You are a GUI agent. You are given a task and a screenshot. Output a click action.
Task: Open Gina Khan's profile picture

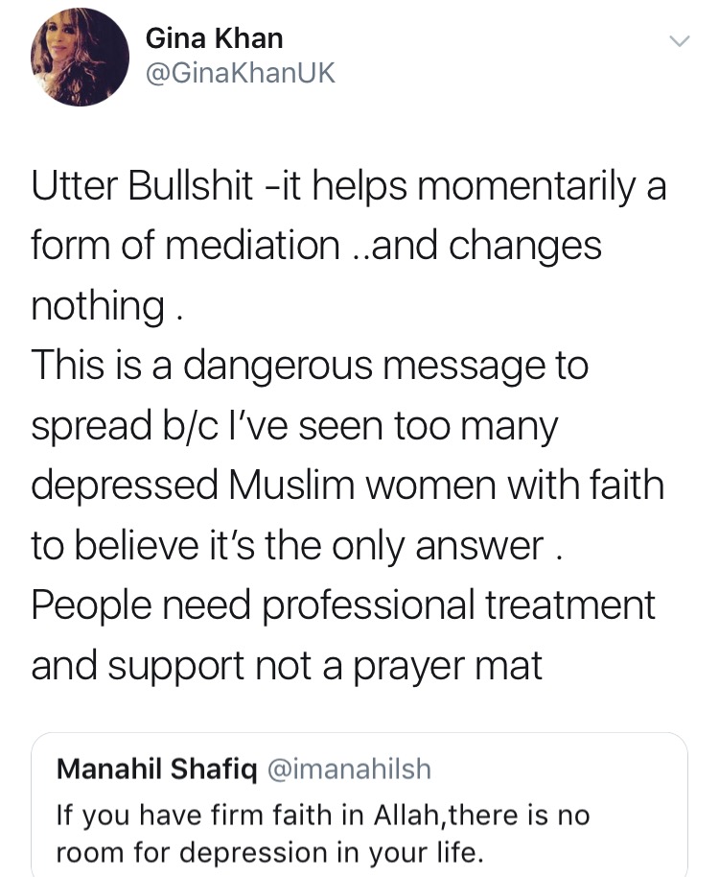pos(80,57)
